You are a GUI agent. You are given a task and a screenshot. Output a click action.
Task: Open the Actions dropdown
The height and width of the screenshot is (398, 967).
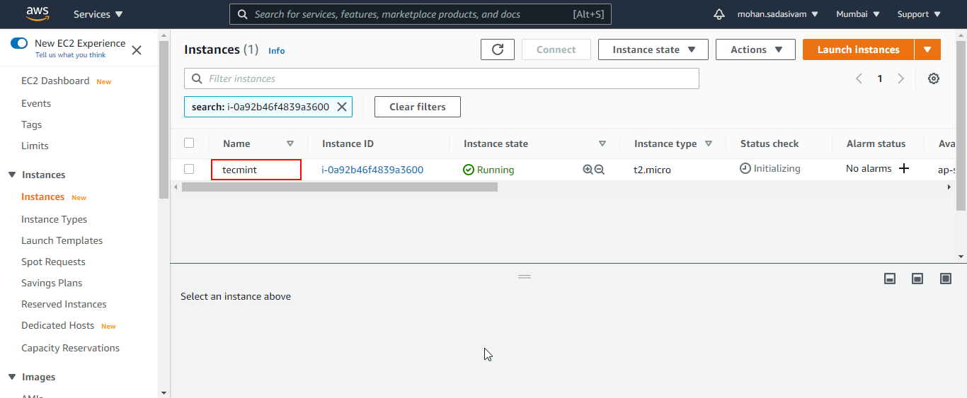[x=755, y=49]
